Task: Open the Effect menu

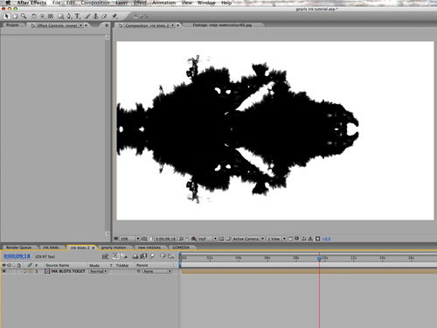Action: pos(140,3)
